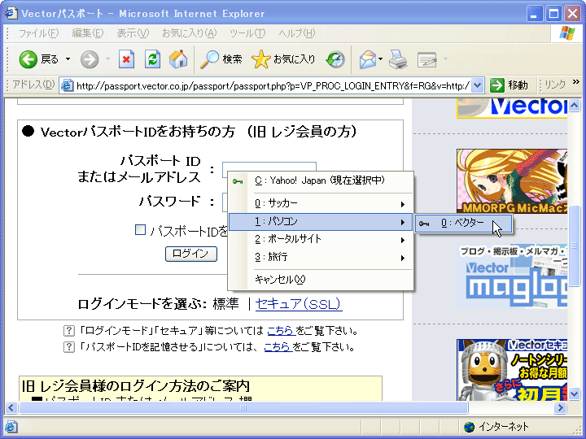Screen dimensions: 586x439
Task: Click the Vector maglog banner
Action: 511,276
